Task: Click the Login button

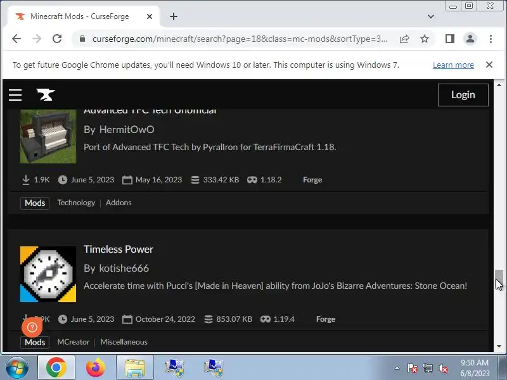Action: 463,95
